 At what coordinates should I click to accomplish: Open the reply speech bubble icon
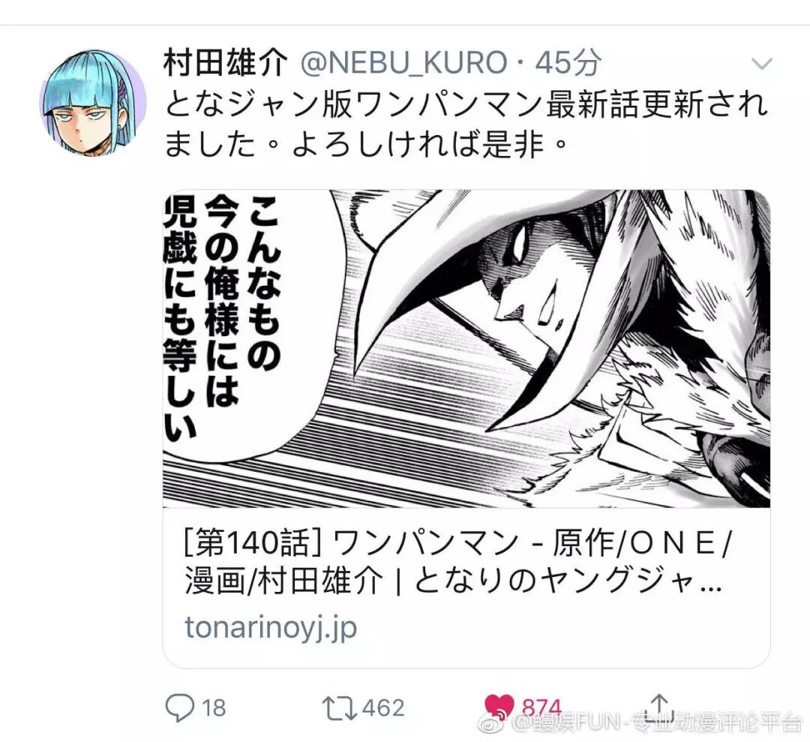click(180, 707)
